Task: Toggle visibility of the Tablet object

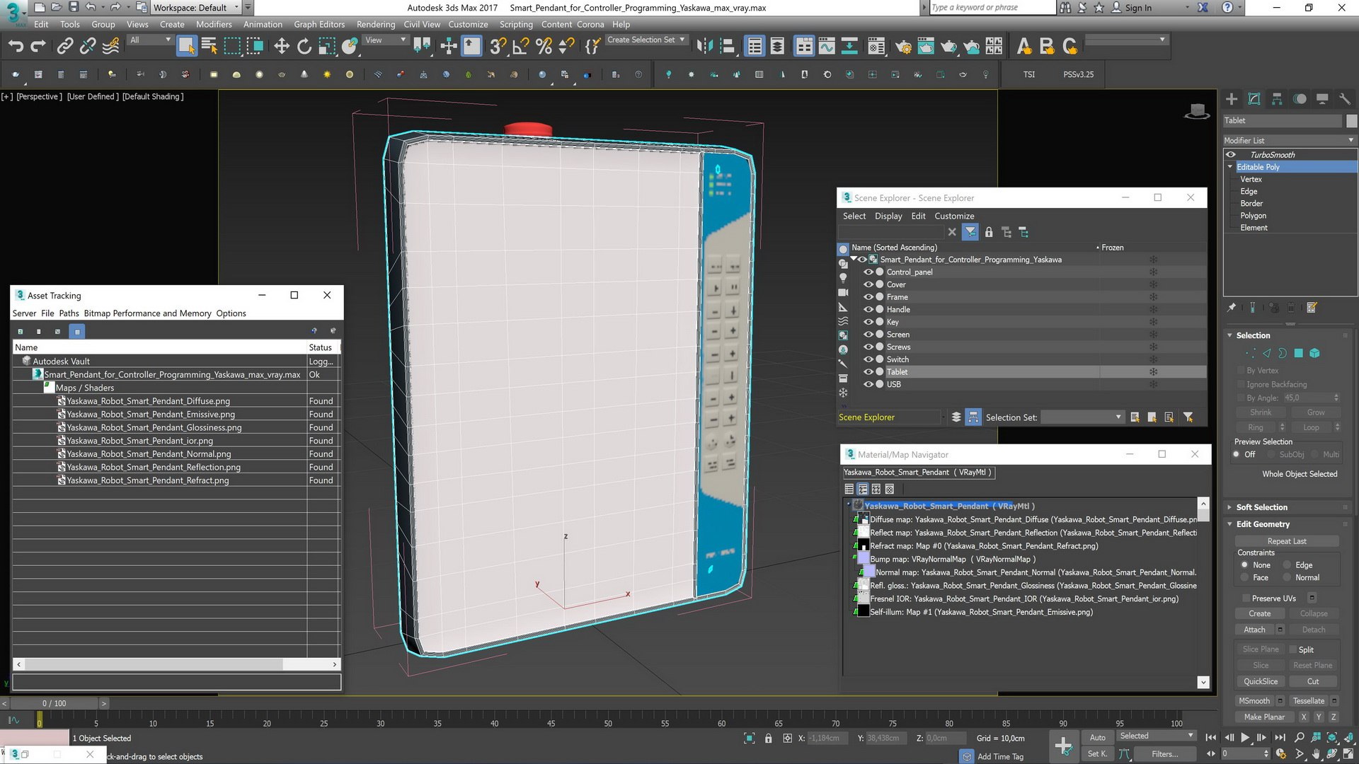Action: click(x=868, y=372)
